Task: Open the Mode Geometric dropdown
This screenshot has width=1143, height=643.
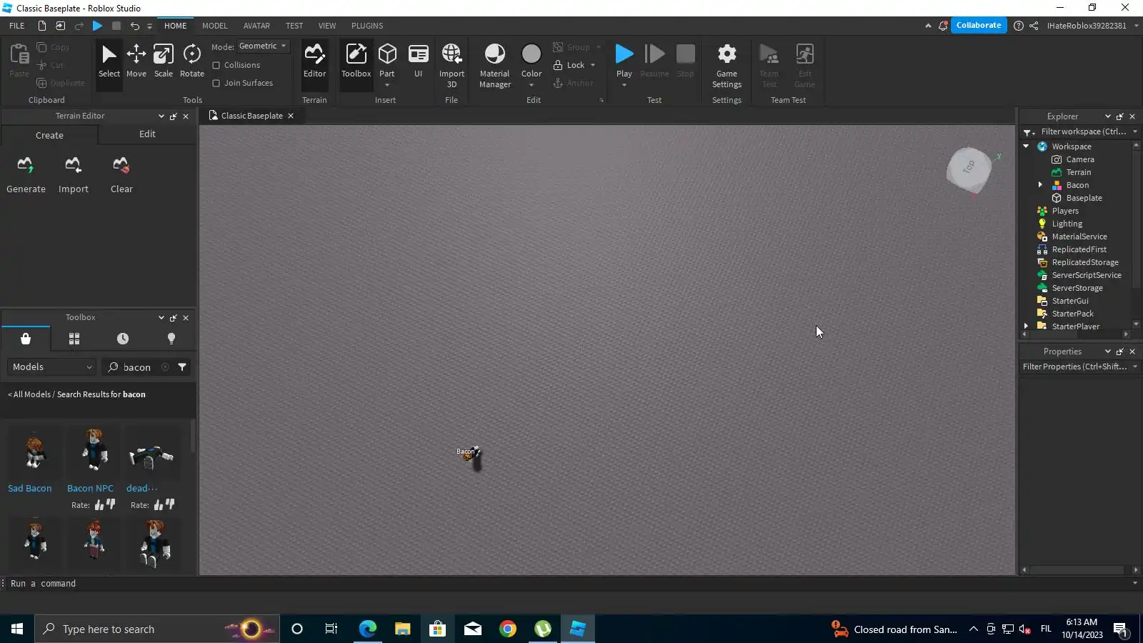Action: [x=263, y=46]
